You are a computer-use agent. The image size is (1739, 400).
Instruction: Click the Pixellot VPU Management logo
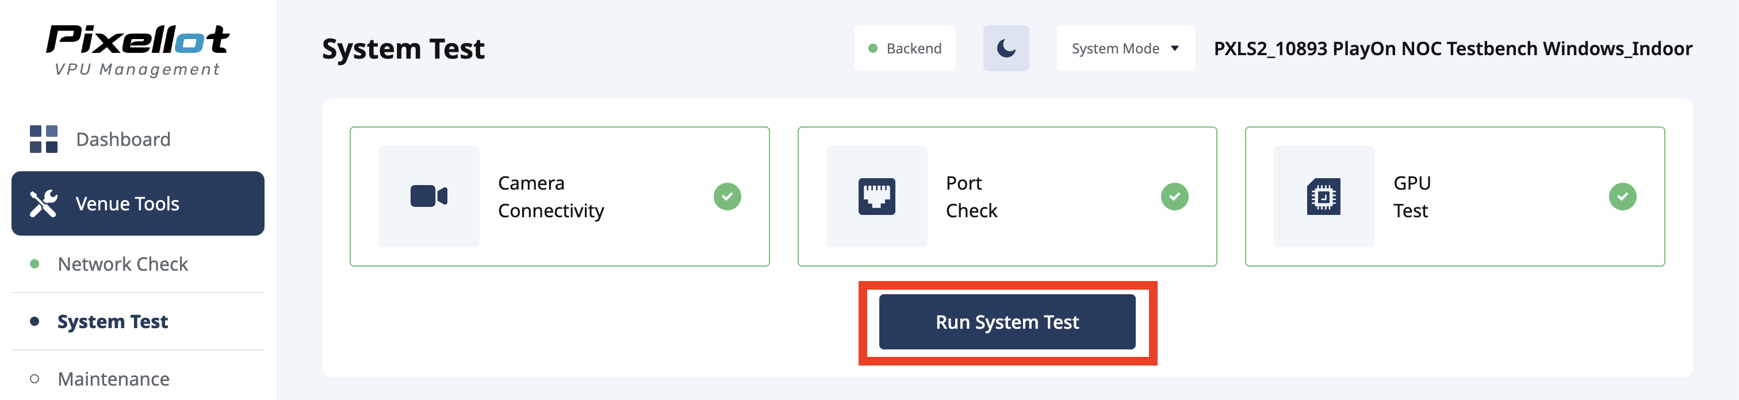[x=137, y=50]
